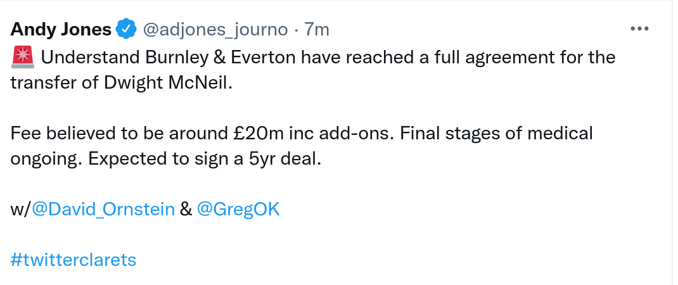
Task: Open the three-dot more options menu
Action: (639, 29)
